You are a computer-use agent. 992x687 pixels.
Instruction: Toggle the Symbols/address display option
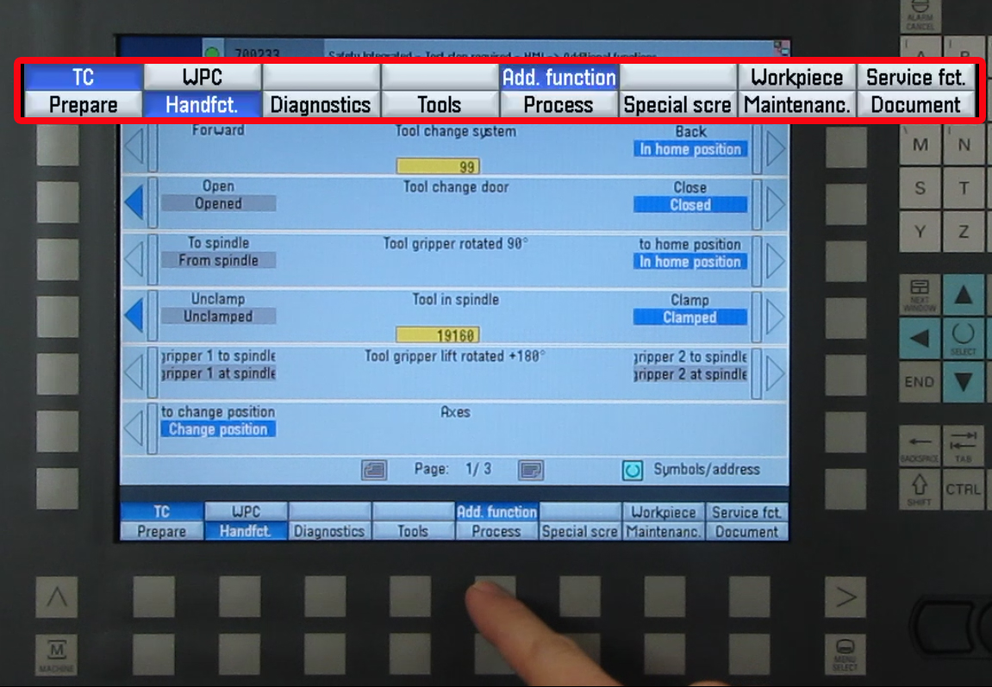(x=633, y=471)
